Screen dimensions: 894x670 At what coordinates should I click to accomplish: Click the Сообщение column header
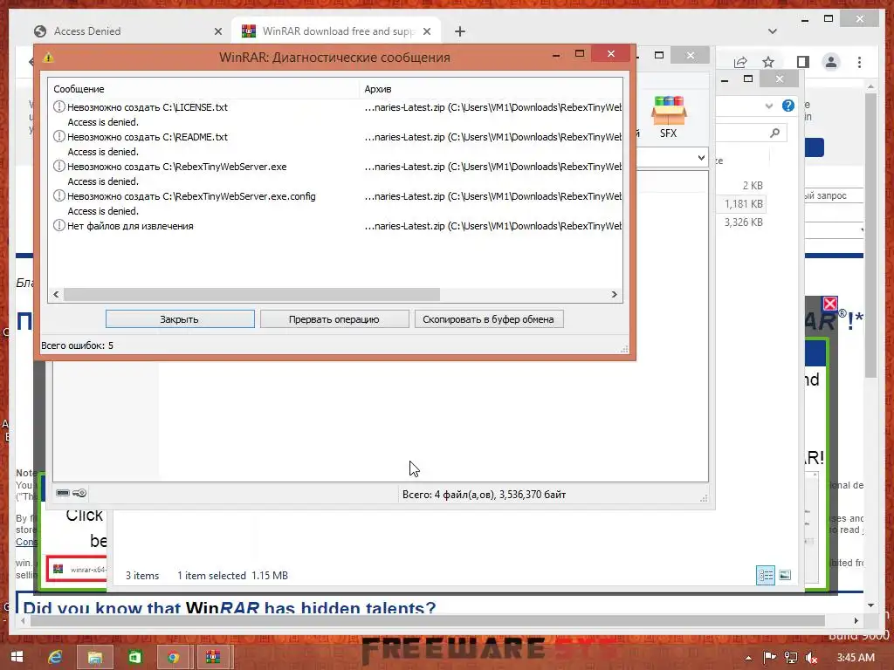(203, 89)
